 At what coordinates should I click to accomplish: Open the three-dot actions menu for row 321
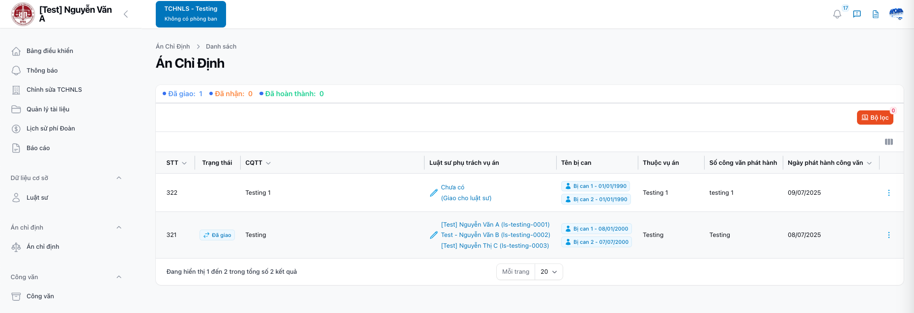889,235
